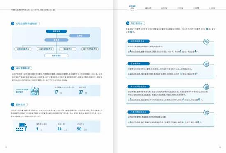Select the 经理管理层 node at chart bottom
The image size is (226, 153).
point(56,55)
